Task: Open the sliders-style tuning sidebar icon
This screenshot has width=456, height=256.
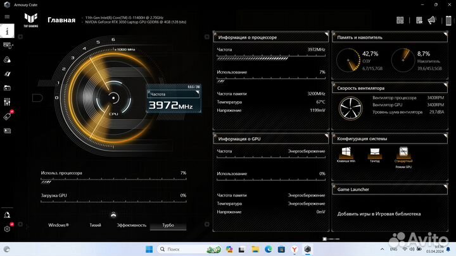Action: pyautogui.click(x=7, y=102)
